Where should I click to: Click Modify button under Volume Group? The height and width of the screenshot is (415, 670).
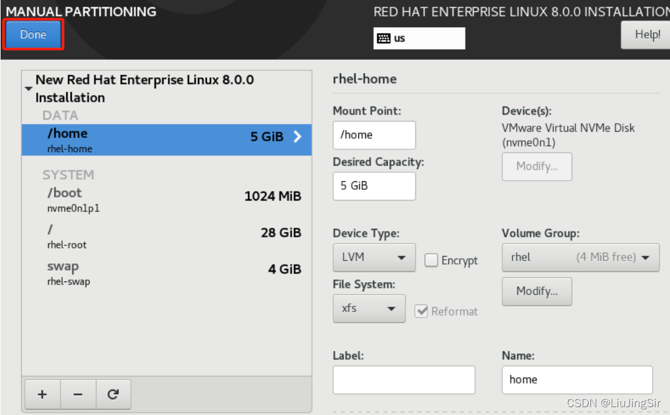[x=537, y=291]
